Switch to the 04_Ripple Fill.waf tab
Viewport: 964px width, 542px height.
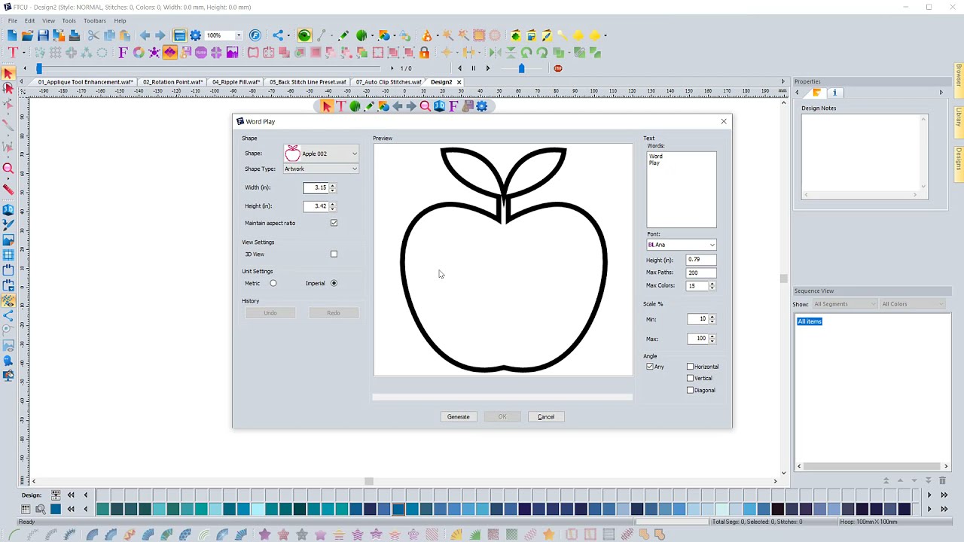[236, 82]
